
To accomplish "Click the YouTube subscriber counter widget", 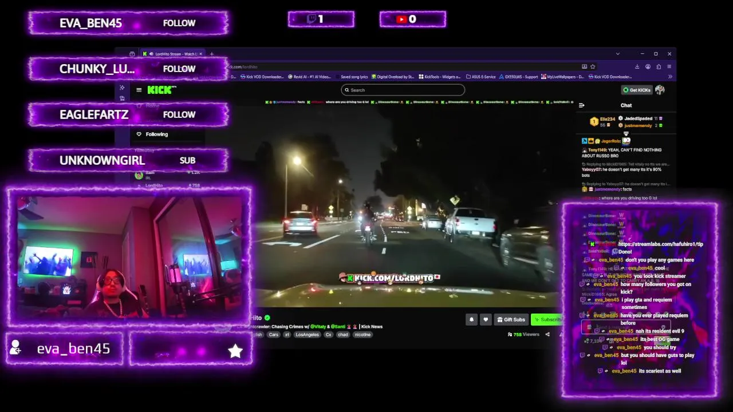I will pyautogui.click(x=412, y=19).
